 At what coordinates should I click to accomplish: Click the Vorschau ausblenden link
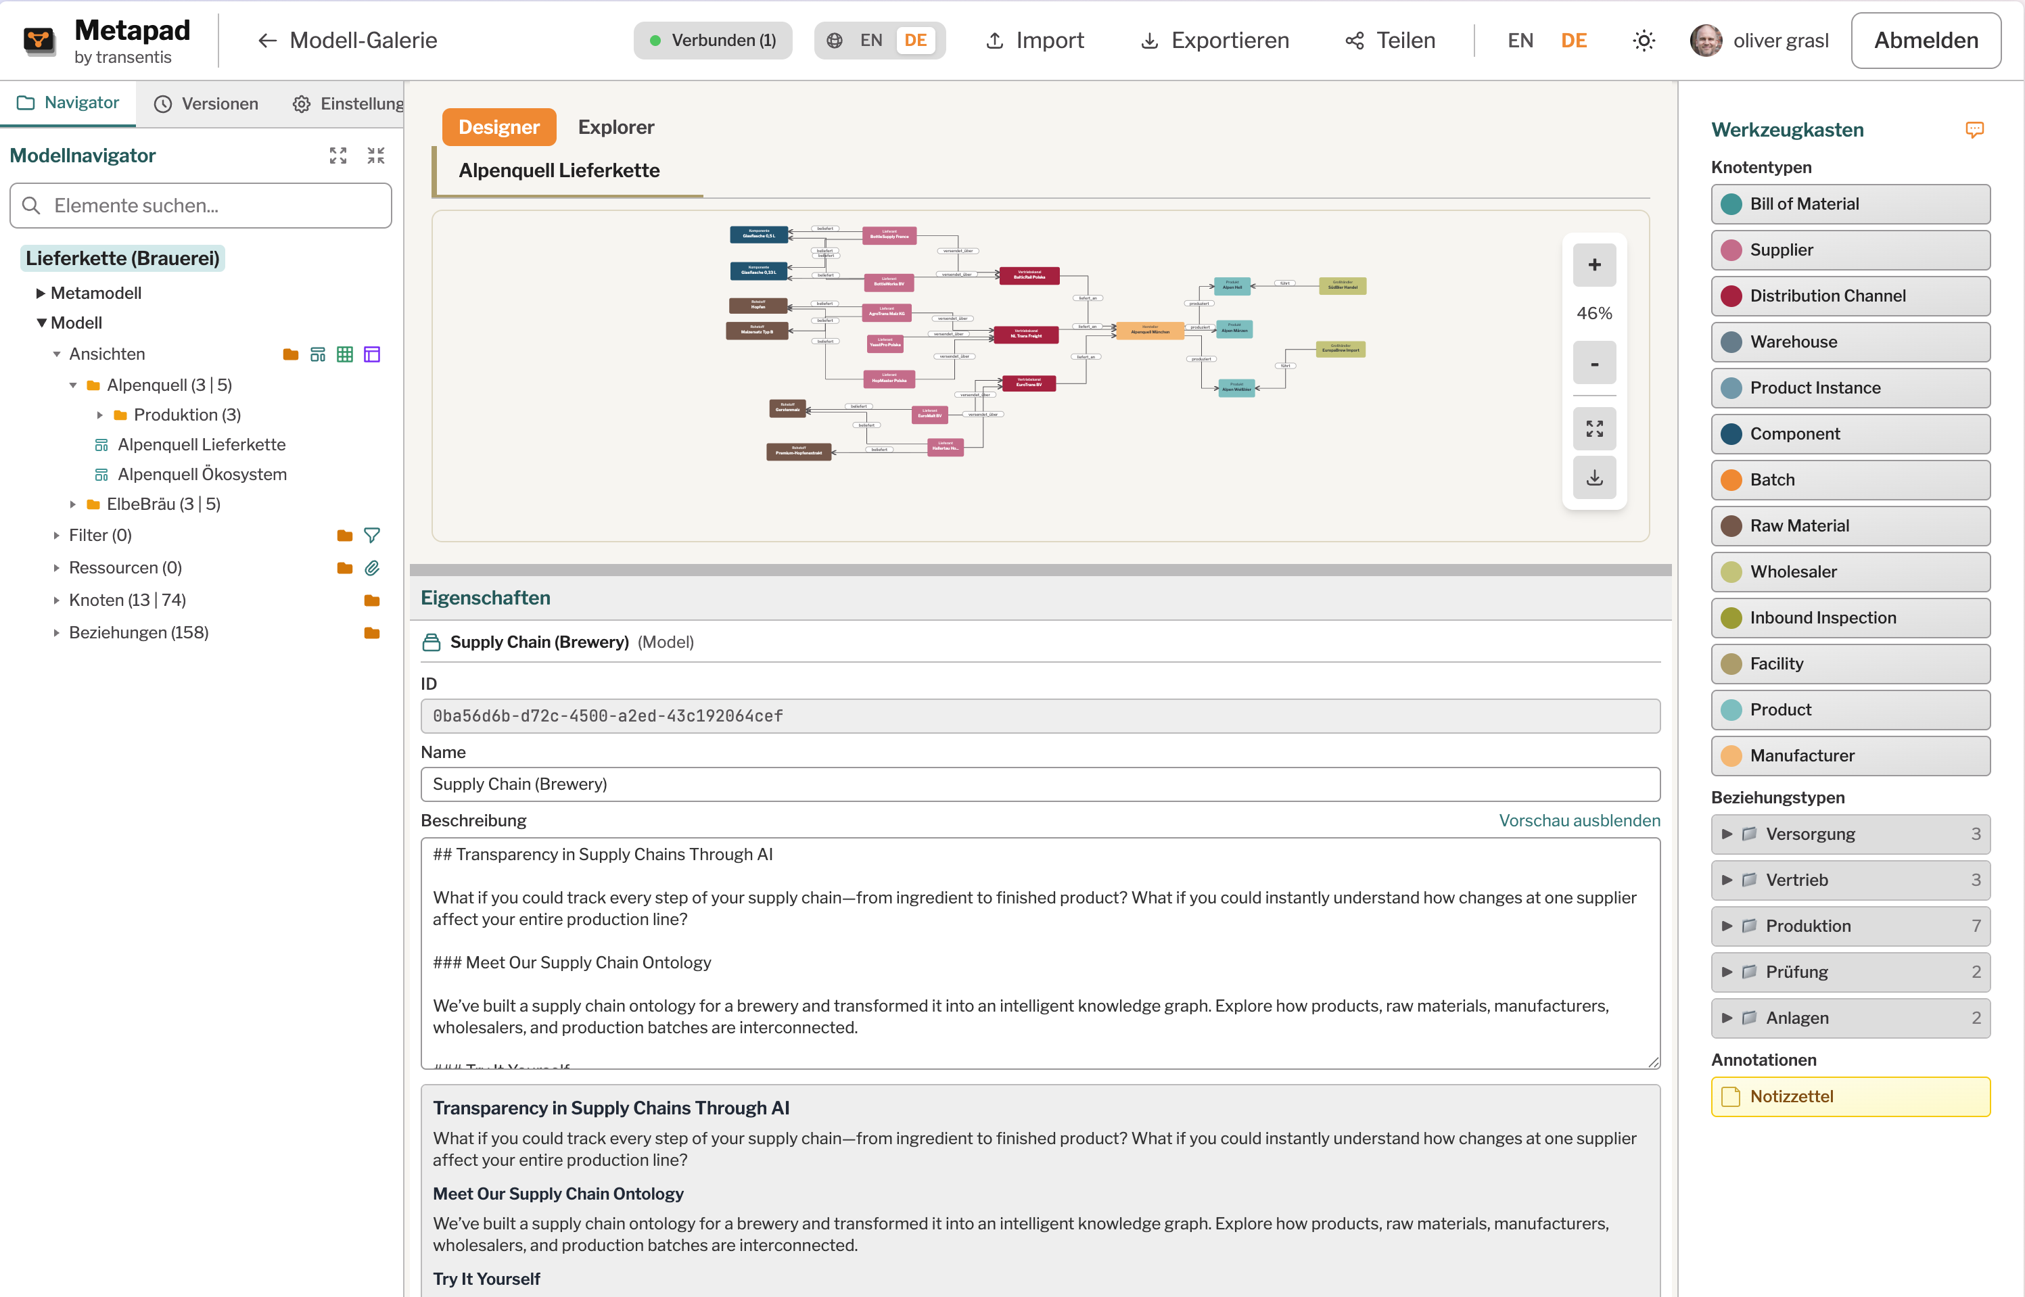pos(1579,820)
